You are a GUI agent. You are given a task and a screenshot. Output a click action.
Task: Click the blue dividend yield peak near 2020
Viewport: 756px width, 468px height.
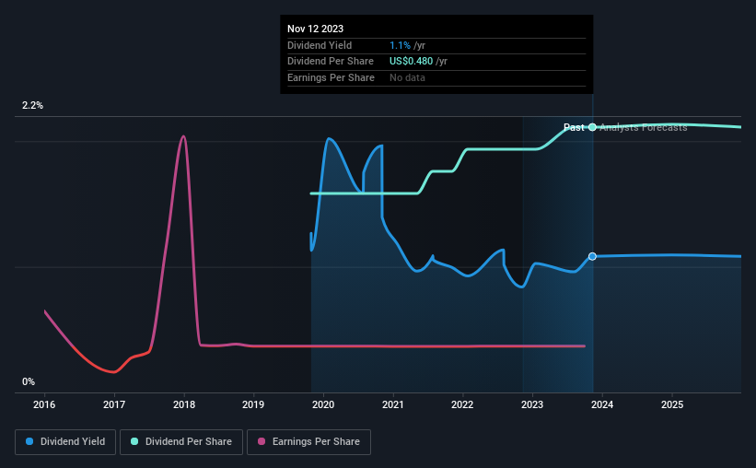pyautogui.click(x=330, y=139)
